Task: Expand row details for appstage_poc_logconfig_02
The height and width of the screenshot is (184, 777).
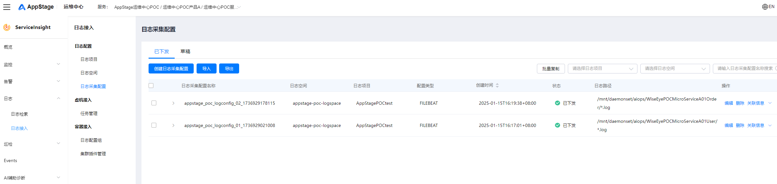Action: tap(173, 103)
